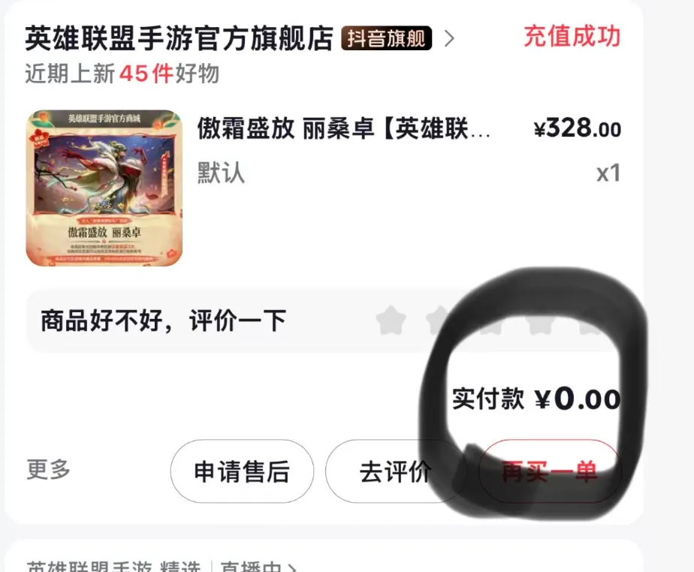
Task: Select the ¥328.00 item price
Action: 578,128
